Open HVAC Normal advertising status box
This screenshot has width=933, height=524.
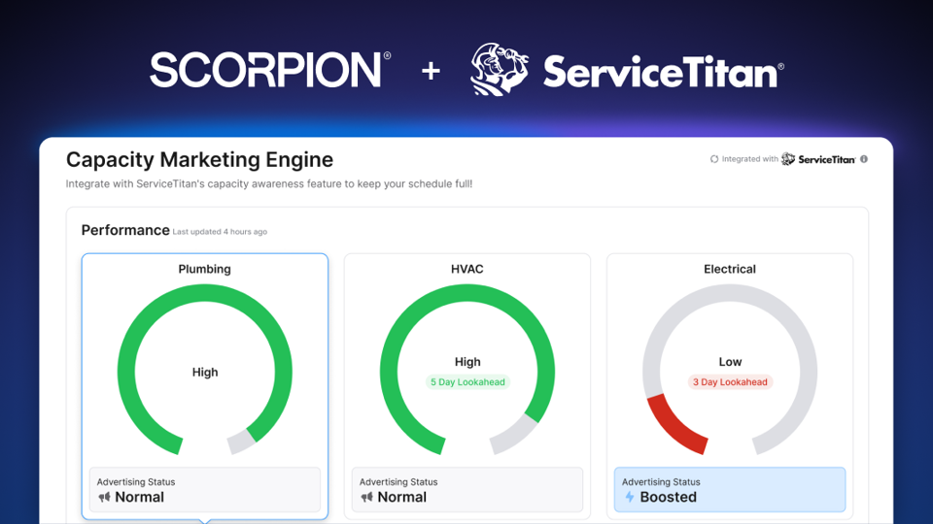[x=467, y=490]
